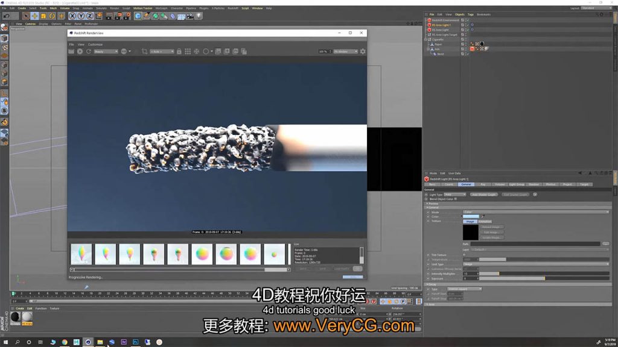
Task: Open Tags menu in Object Manager
Action: 471,14
